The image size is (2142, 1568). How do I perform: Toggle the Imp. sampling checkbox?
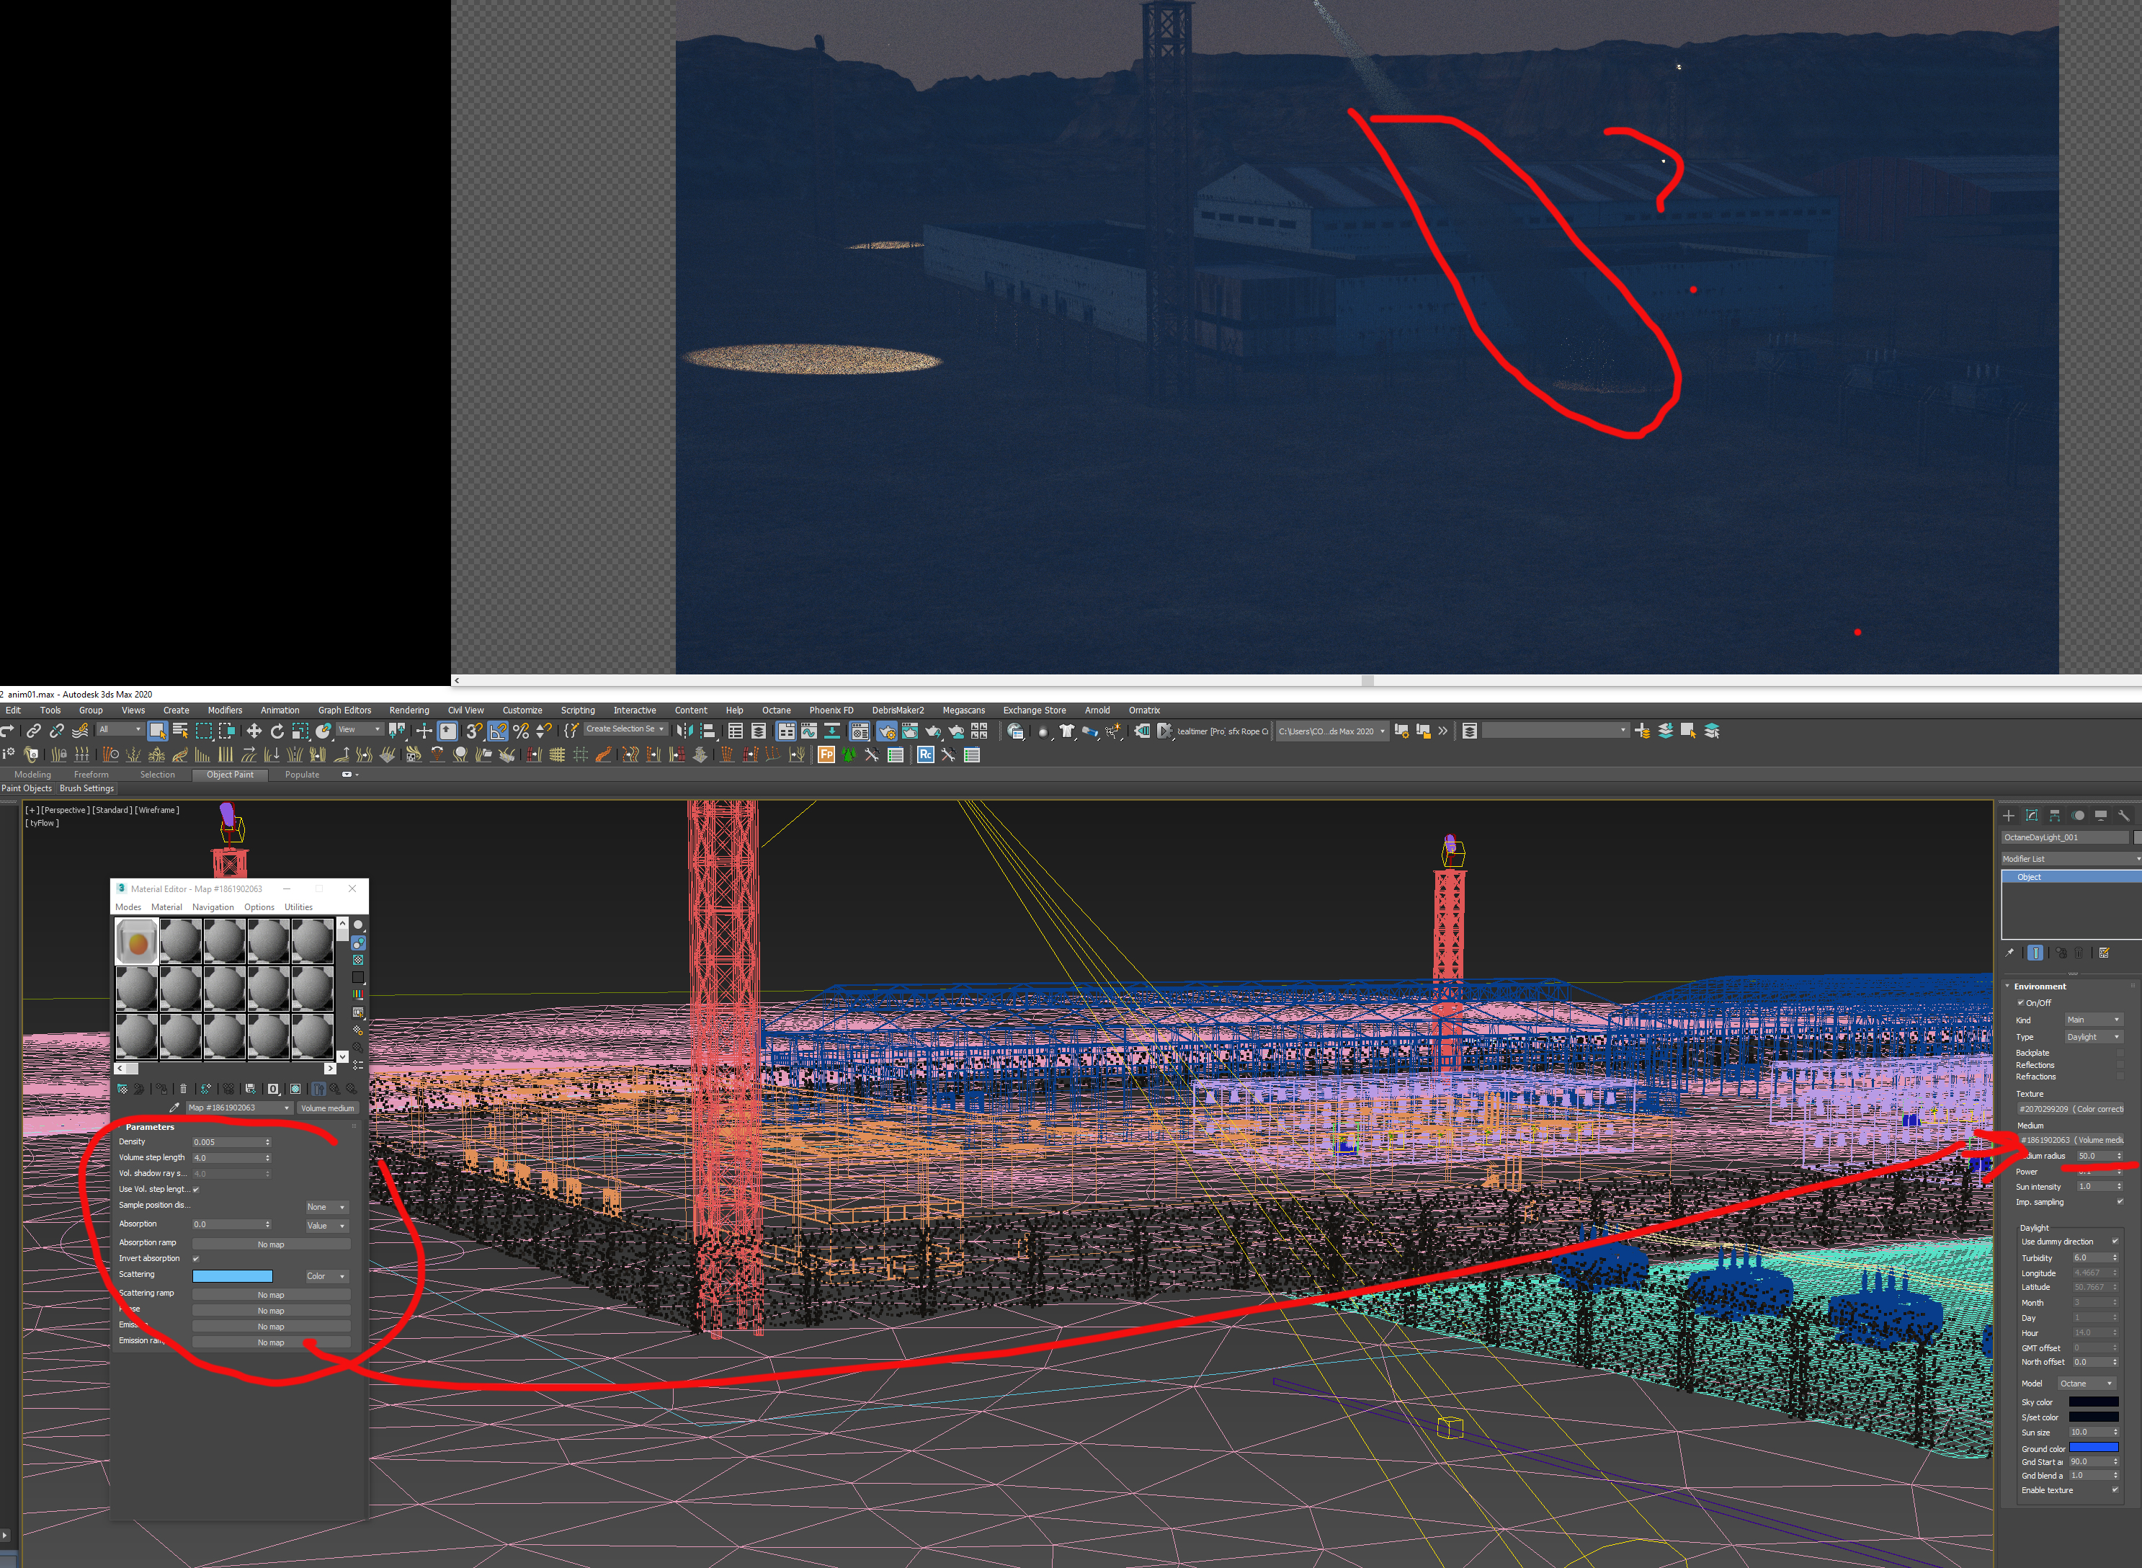(2119, 1202)
